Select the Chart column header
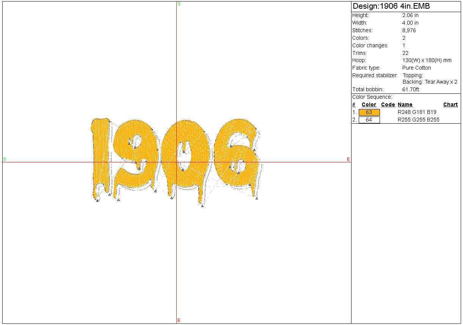Screen dimensions: 463x325 [x=450, y=105]
